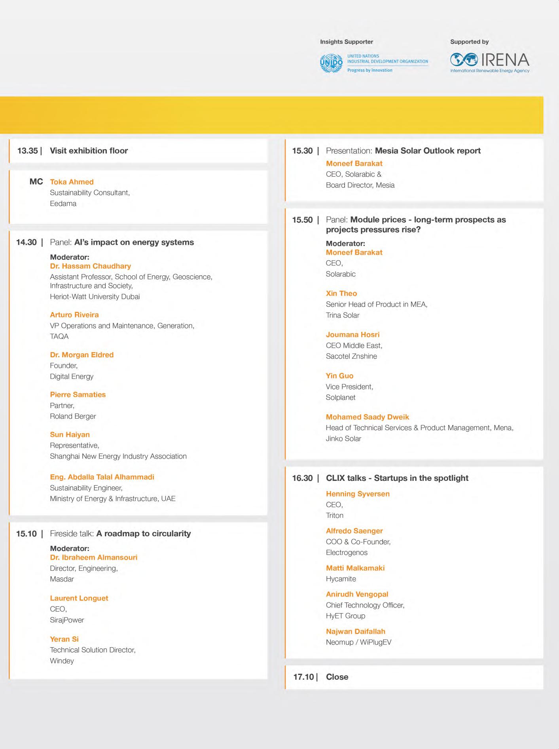559x749 pixels.
Task: Select the 'Electrogenos' company line
Action: tap(347, 553)
